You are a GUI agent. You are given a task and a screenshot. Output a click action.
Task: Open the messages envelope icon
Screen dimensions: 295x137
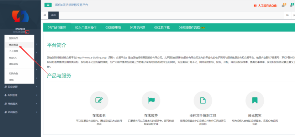click(283, 6)
